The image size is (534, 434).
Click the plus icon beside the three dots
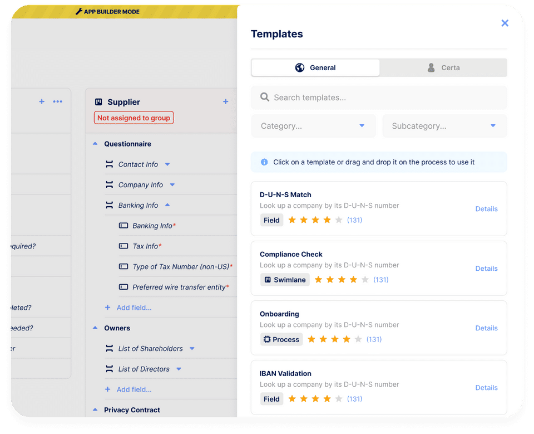point(42,101)
